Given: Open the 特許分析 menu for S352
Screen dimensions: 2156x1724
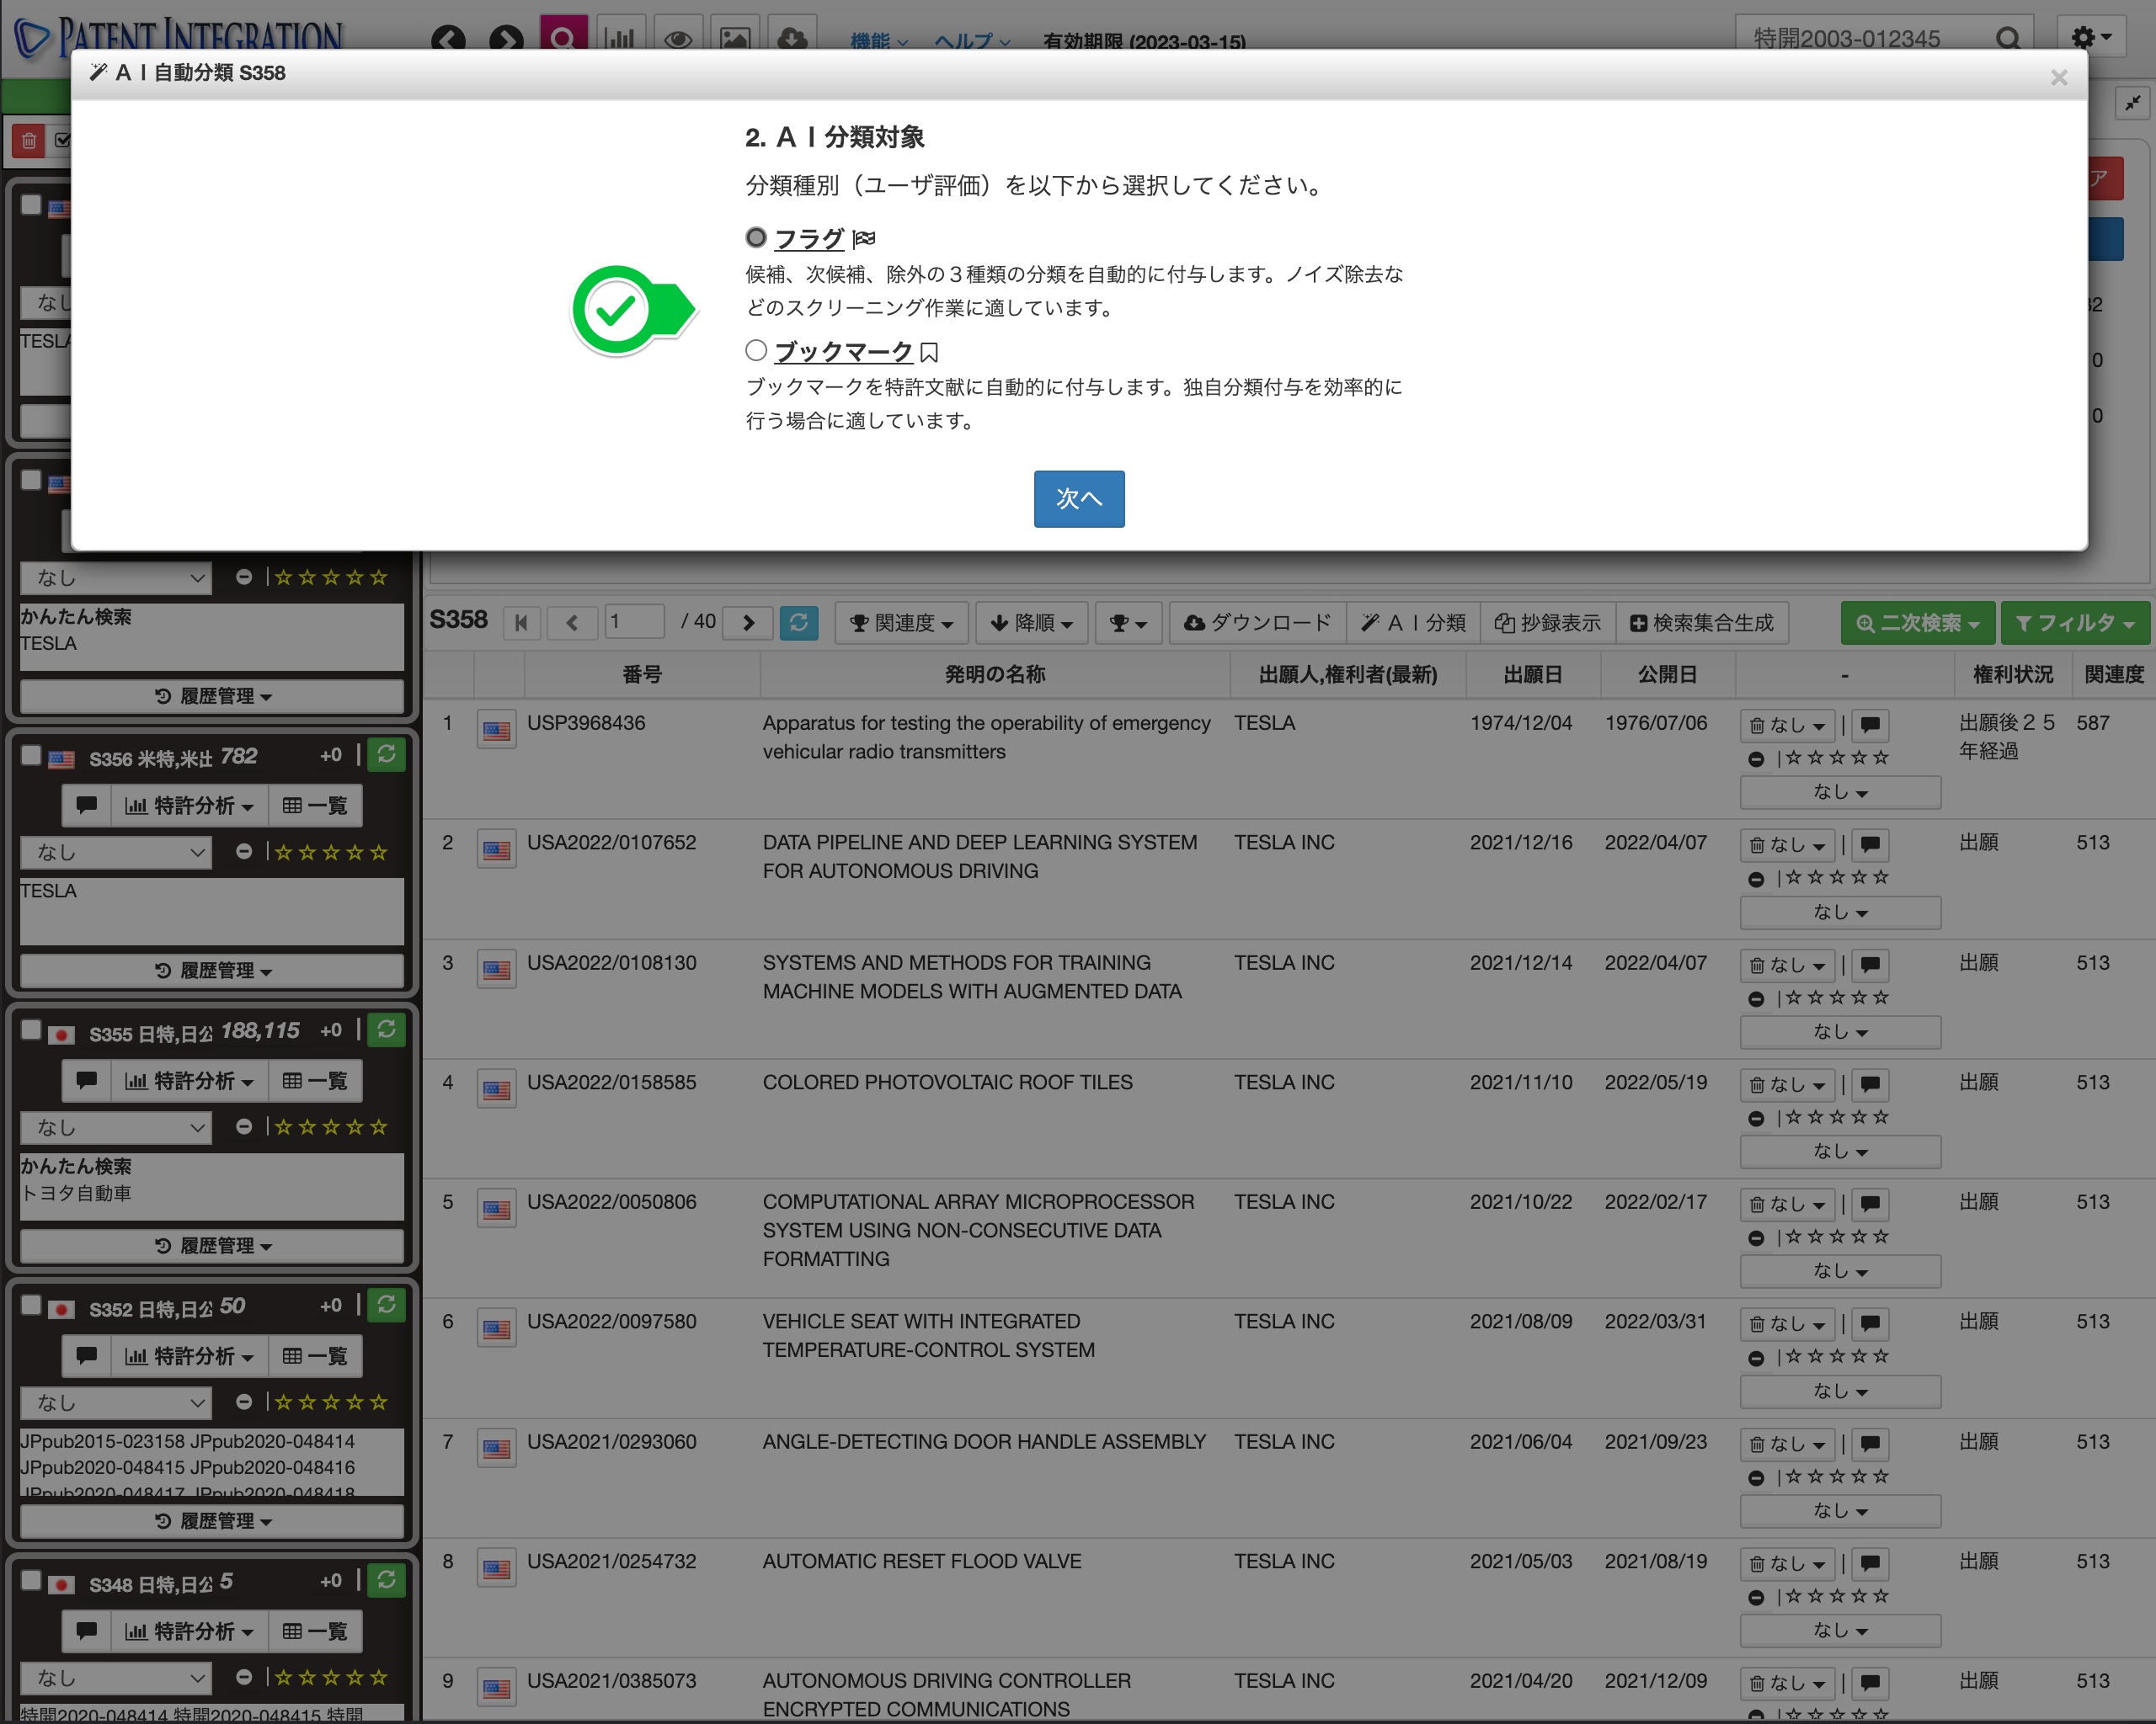Looking at the screenshot, I should pos(190,1356).
